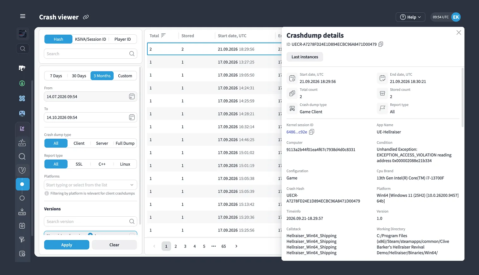The width and height of the screenshot is (479, 275).
Task: Copy the Kernel session ID
Action: [x=312, y=132]
